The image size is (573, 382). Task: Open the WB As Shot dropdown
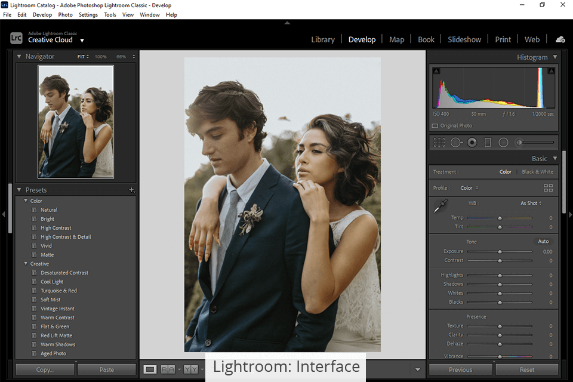pyautogui.click(x=531, y=204)
